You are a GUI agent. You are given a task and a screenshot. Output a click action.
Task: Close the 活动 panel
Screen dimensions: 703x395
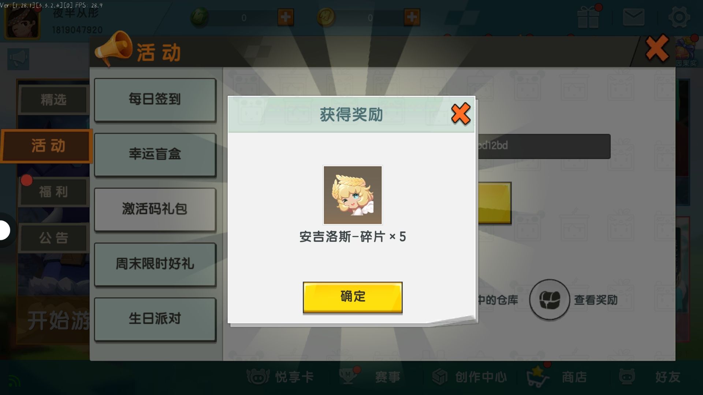pyautogui.click(x=657, y=48)
